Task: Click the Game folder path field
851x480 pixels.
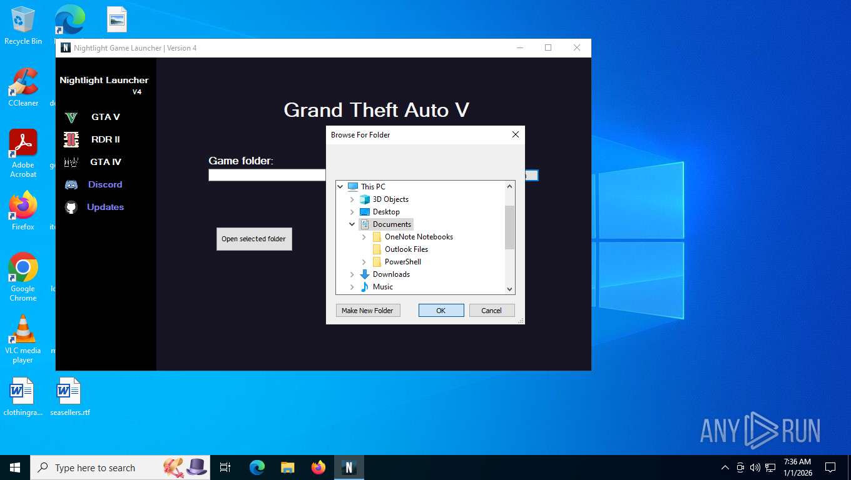Action: click(267, 176)
